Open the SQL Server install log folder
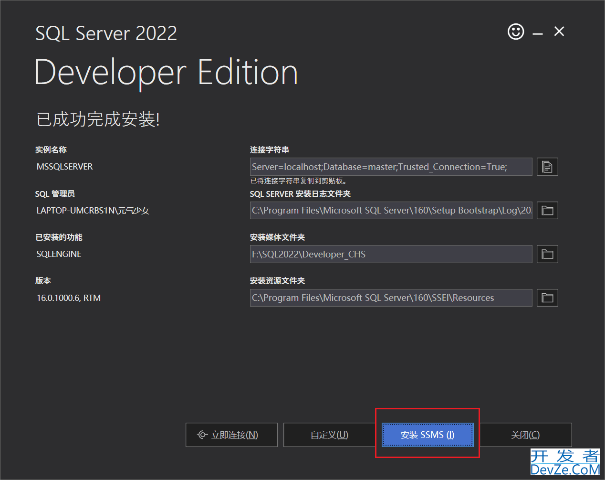605x480 pixels. [x=547, y=211]
